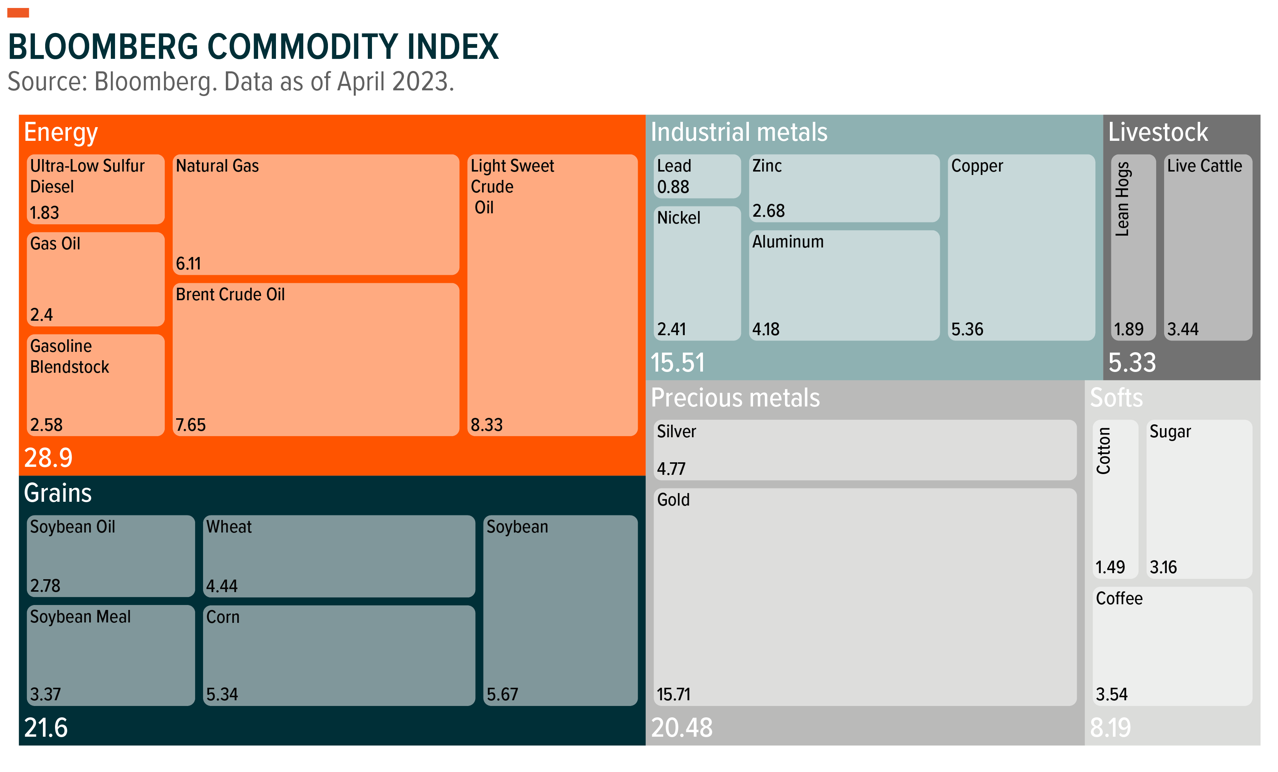Select the Nickel tile
Image resolution: width=1278 pixels, height=772 pixels.
click(x=697, y=273)
